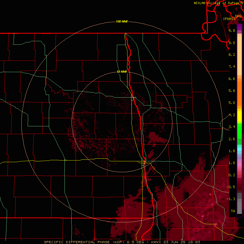The width and height of the screenshot is (244, 244).
Task: Click the -0.5 legend value
Action: (231, 187)
